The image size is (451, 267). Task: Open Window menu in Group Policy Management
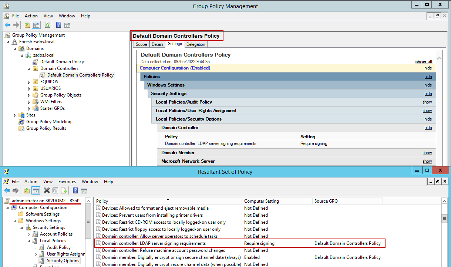point(67,16)
